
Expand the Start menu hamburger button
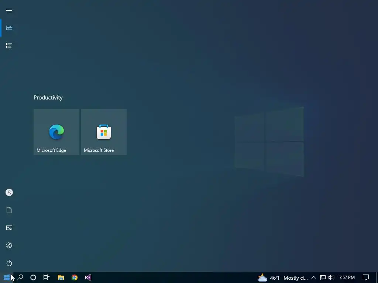point(9,11)
